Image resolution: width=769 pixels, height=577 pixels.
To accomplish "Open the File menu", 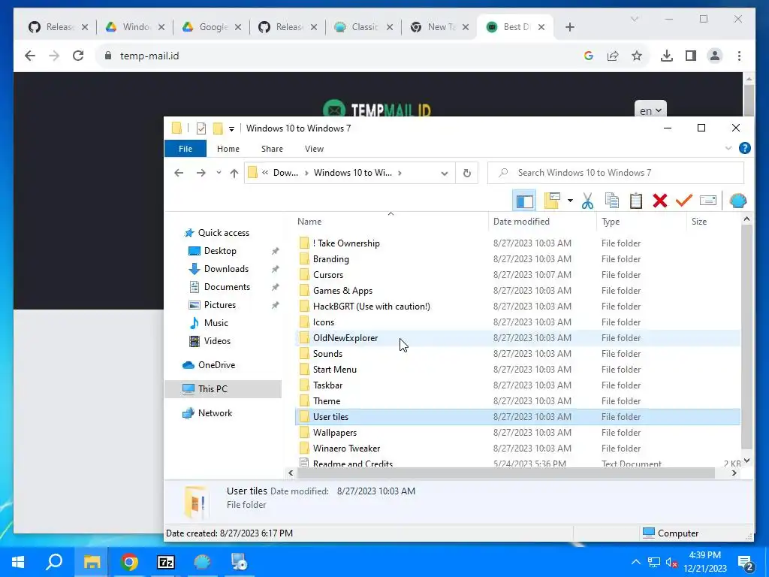I will pos(185,149).
